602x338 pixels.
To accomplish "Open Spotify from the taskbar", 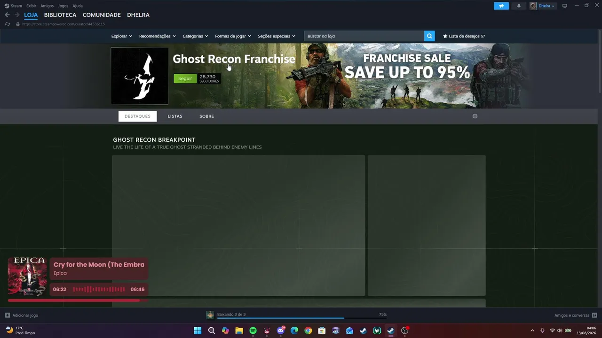I will [253, 330].
